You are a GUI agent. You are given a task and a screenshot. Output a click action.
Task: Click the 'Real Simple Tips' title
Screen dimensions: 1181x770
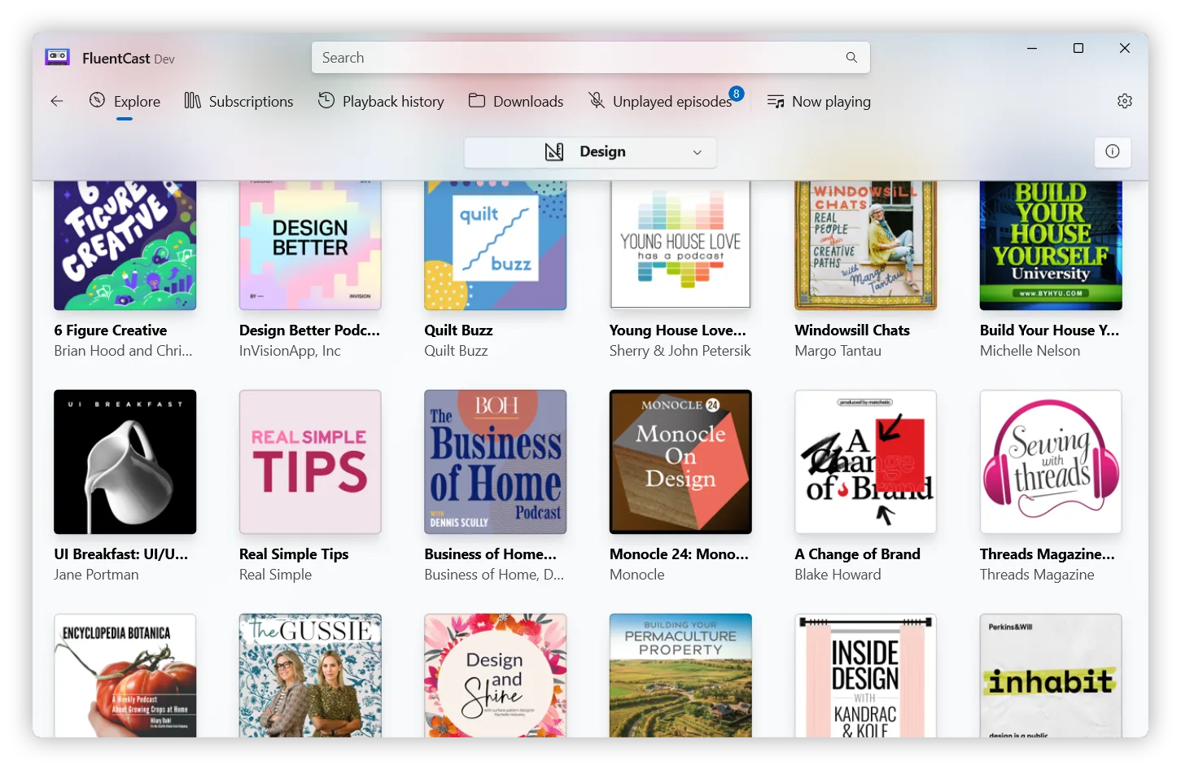click(x=294, y=554)
